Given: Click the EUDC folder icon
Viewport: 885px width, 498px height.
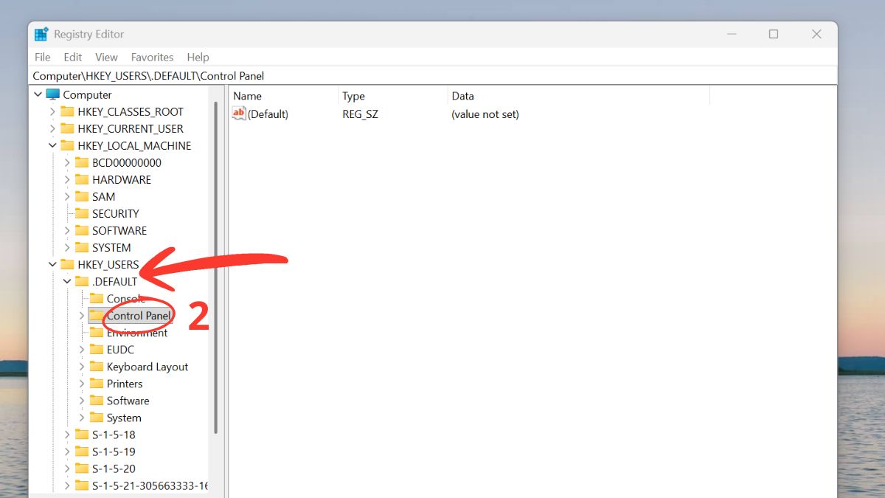Looking at the screenshot, I should 97,350.
